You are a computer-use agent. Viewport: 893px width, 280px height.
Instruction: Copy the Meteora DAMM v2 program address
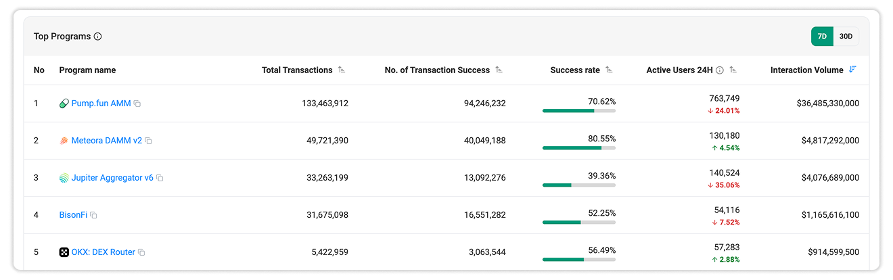click(148, 141)
